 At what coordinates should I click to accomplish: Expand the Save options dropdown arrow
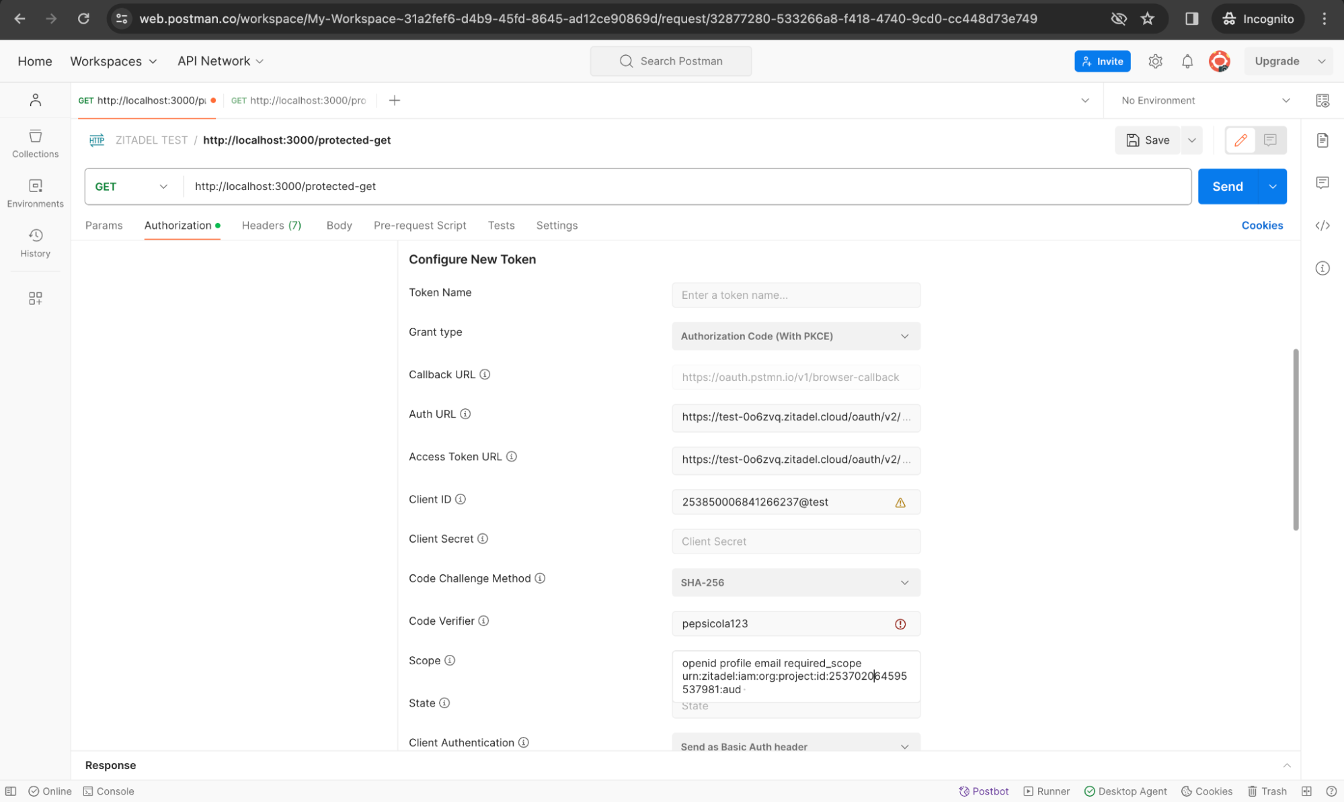click(x=1191, y=140)
